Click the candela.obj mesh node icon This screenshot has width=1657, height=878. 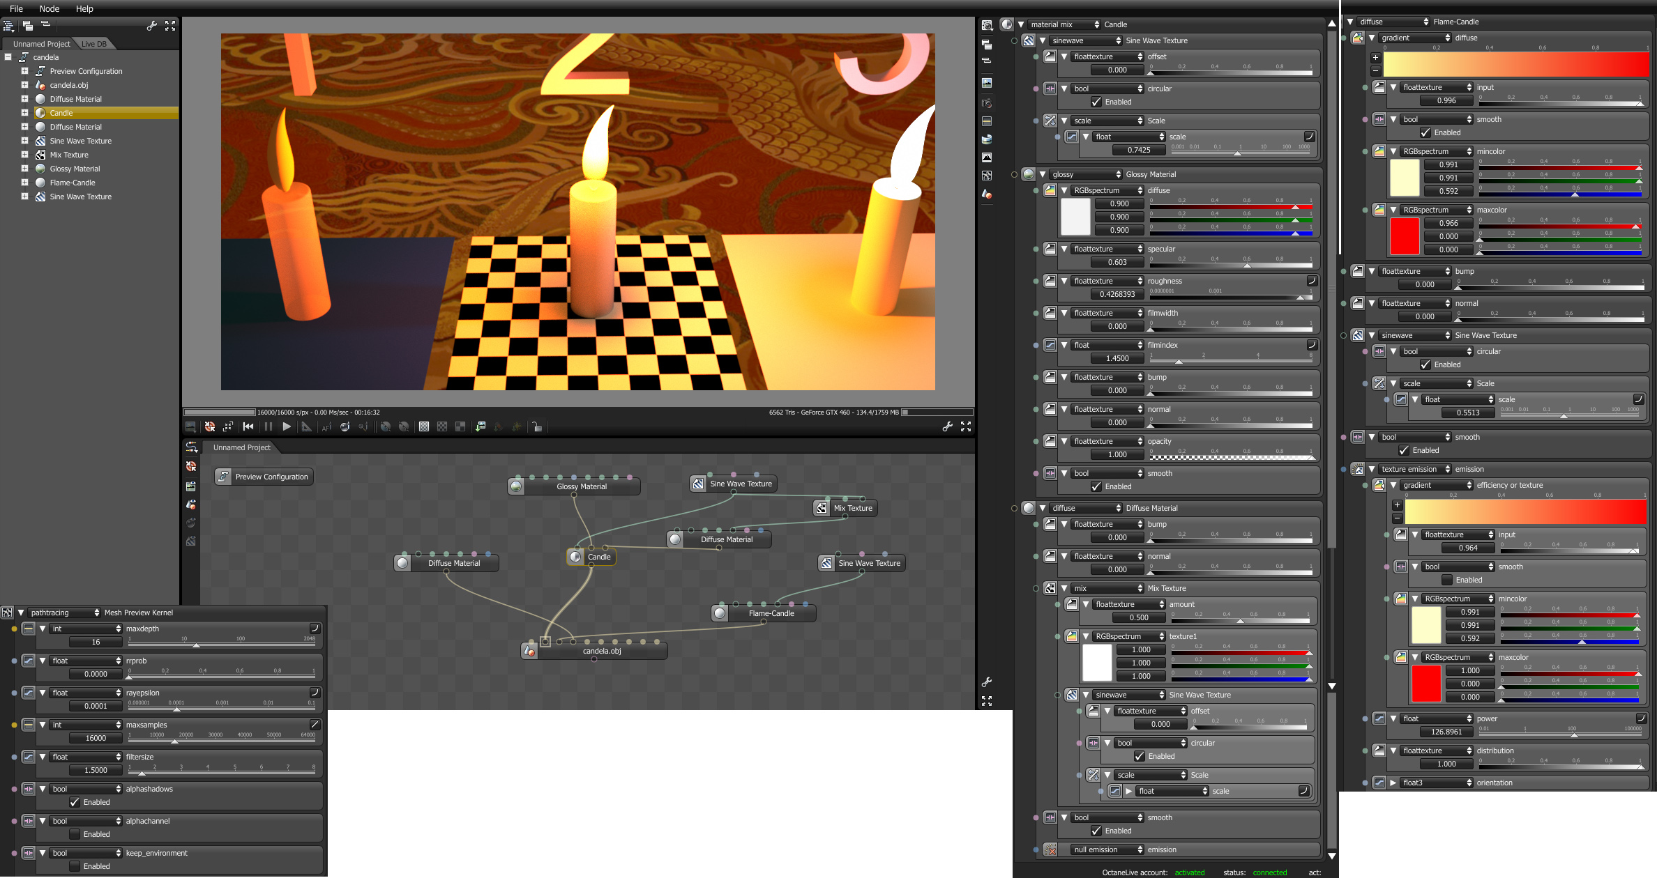[x=529, y=651]
